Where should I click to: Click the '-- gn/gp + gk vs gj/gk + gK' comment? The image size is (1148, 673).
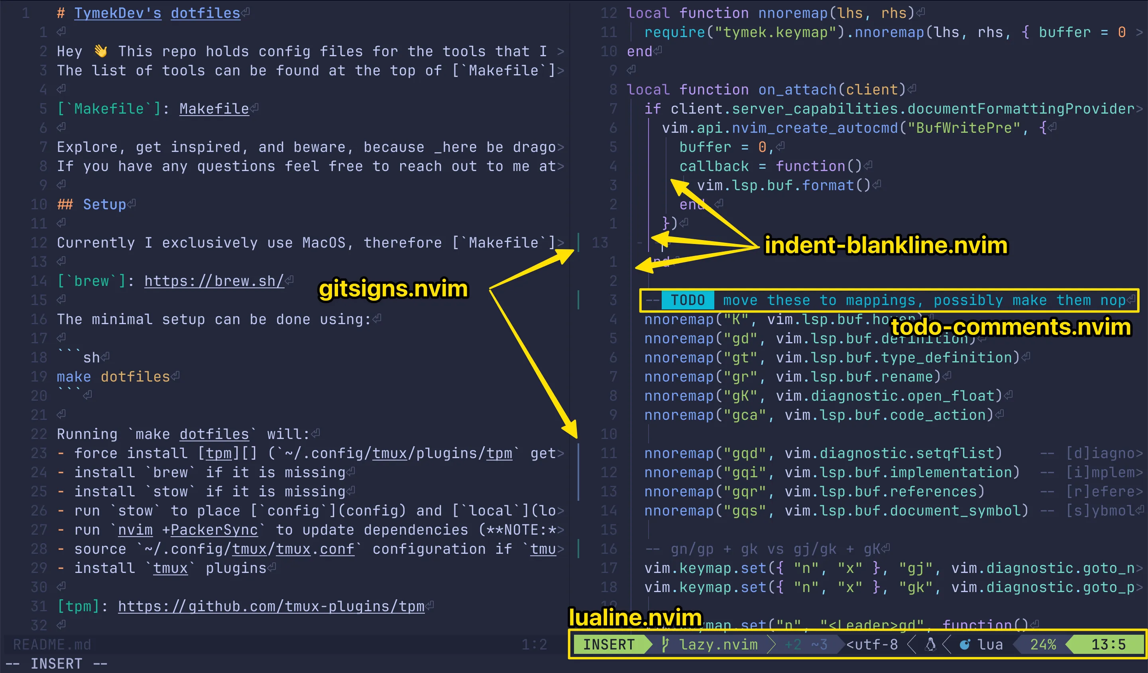763,549
